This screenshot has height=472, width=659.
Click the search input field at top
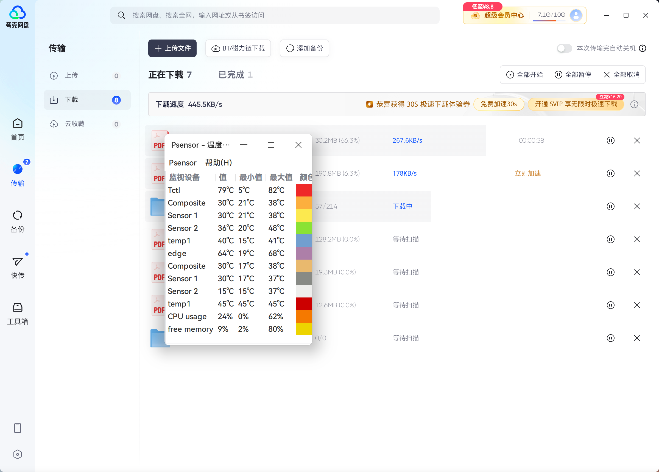click(x=275, y=15)
